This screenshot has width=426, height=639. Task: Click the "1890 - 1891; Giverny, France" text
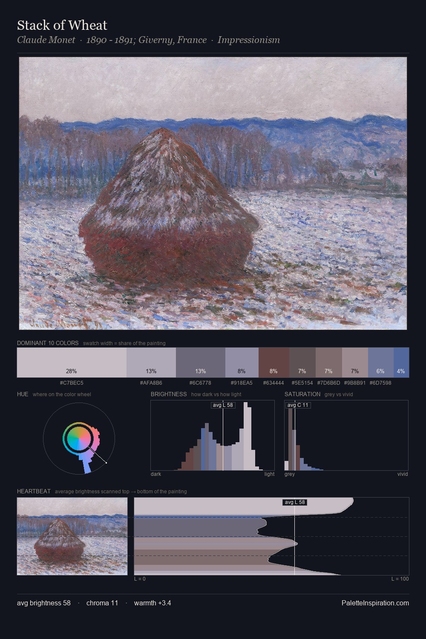147,40
